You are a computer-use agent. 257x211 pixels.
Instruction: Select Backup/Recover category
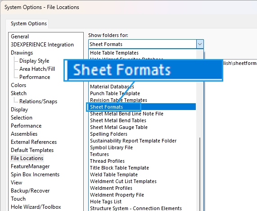[x=30, y=191]
